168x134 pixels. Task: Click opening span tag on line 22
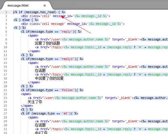tap(26, 94)
